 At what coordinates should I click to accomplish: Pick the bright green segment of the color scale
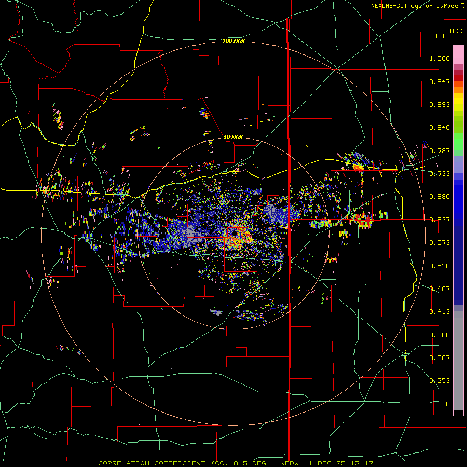(458, 142)
